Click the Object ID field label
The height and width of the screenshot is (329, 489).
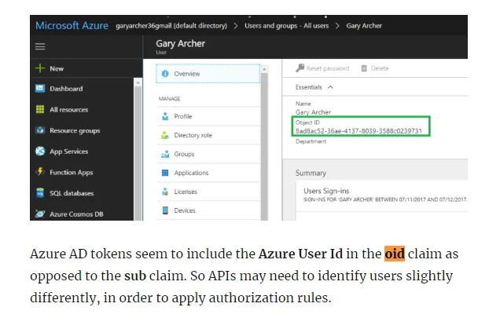point(307,122)
